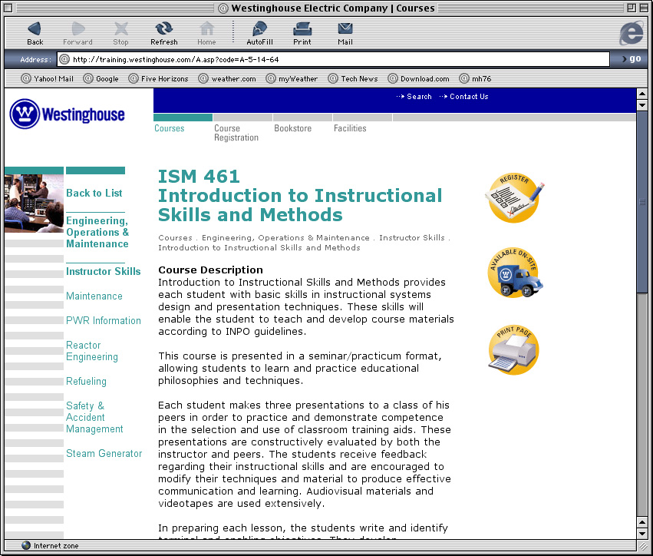Click the Print toolbar icon
Screen dimensions: 653x556
302,29
